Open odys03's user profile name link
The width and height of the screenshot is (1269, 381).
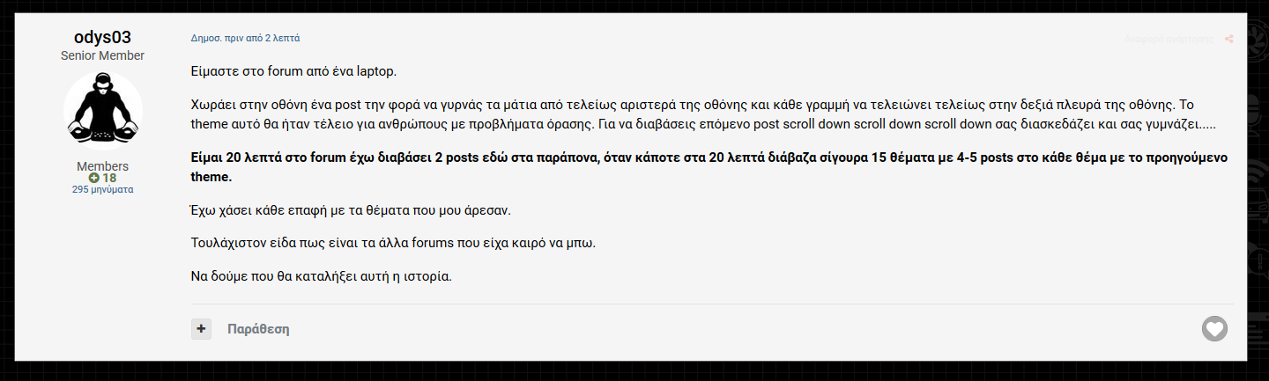click(102, 37)
